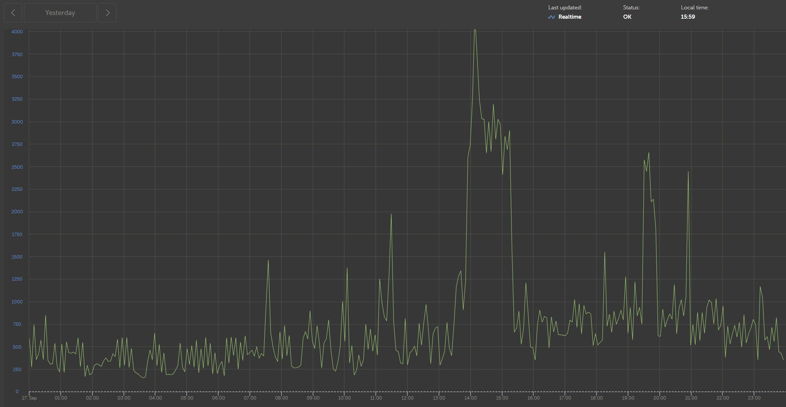Viewport: 786px width, 407px height.
Task: Click the 07:00 time axis label
Action: 250,398
